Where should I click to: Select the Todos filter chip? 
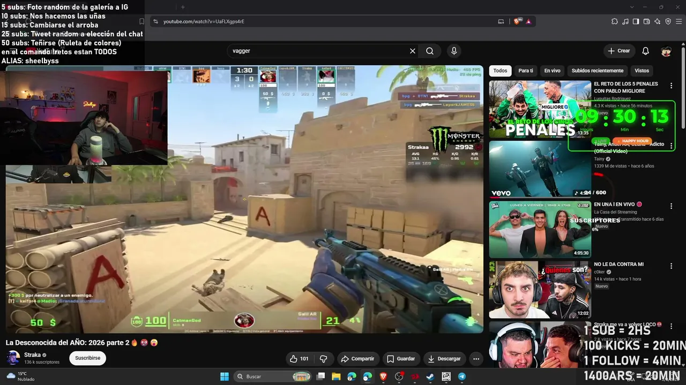tap(500, 71)
